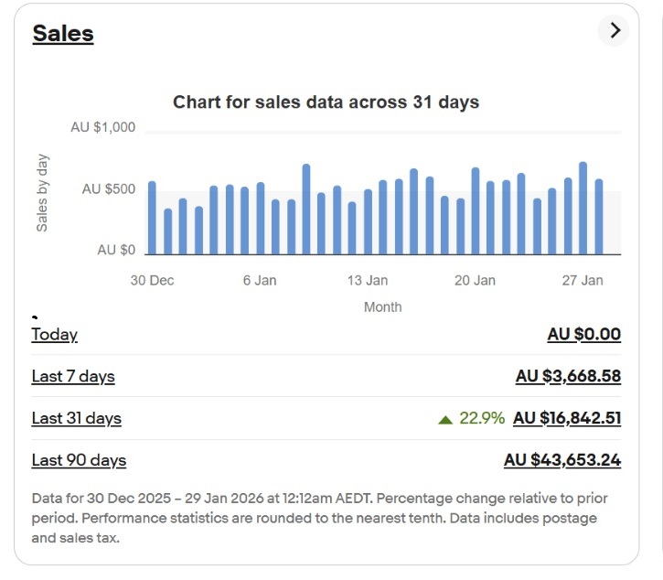The height and width of the screenshot is (580, 663).
Task: Click the green upward triangle trend icon
Action: pyautogui.click(x=445, y=420)
